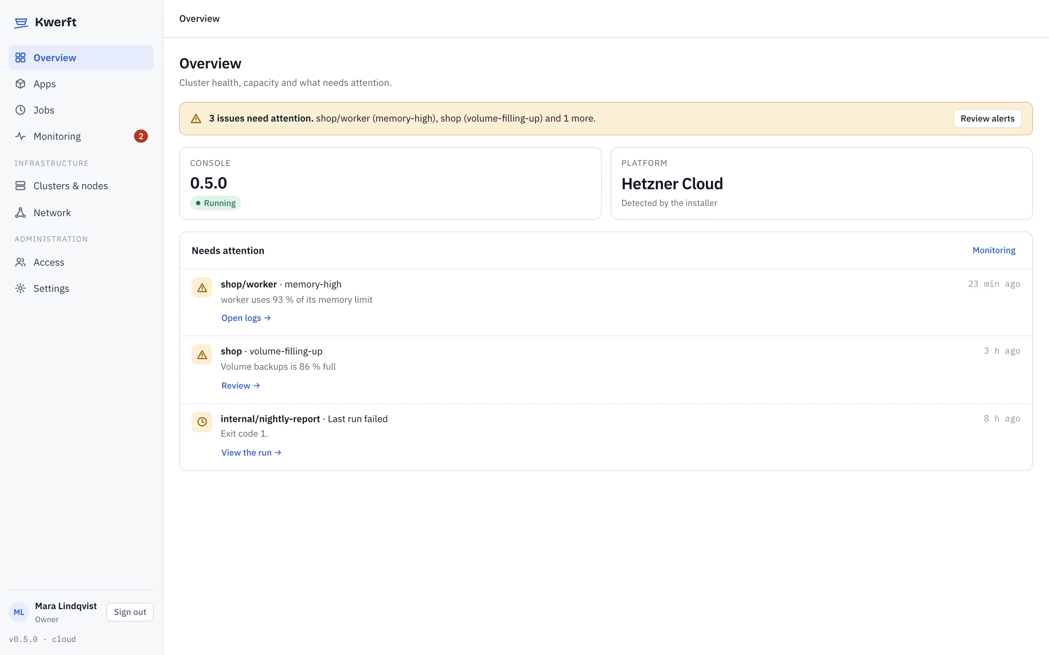Click the Mara Lindqvist user name
The height and width of the screenshot is (655, 1049).
pyautogui.click(x=66, y=606)
